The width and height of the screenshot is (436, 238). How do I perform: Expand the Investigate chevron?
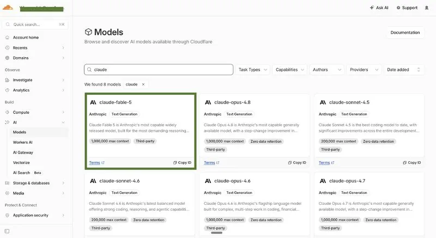click(x=63, y=80)
